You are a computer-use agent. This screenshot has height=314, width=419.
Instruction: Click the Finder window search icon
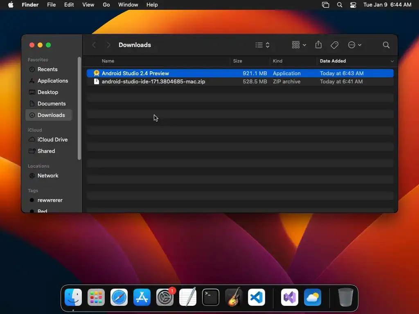(386, 45)
